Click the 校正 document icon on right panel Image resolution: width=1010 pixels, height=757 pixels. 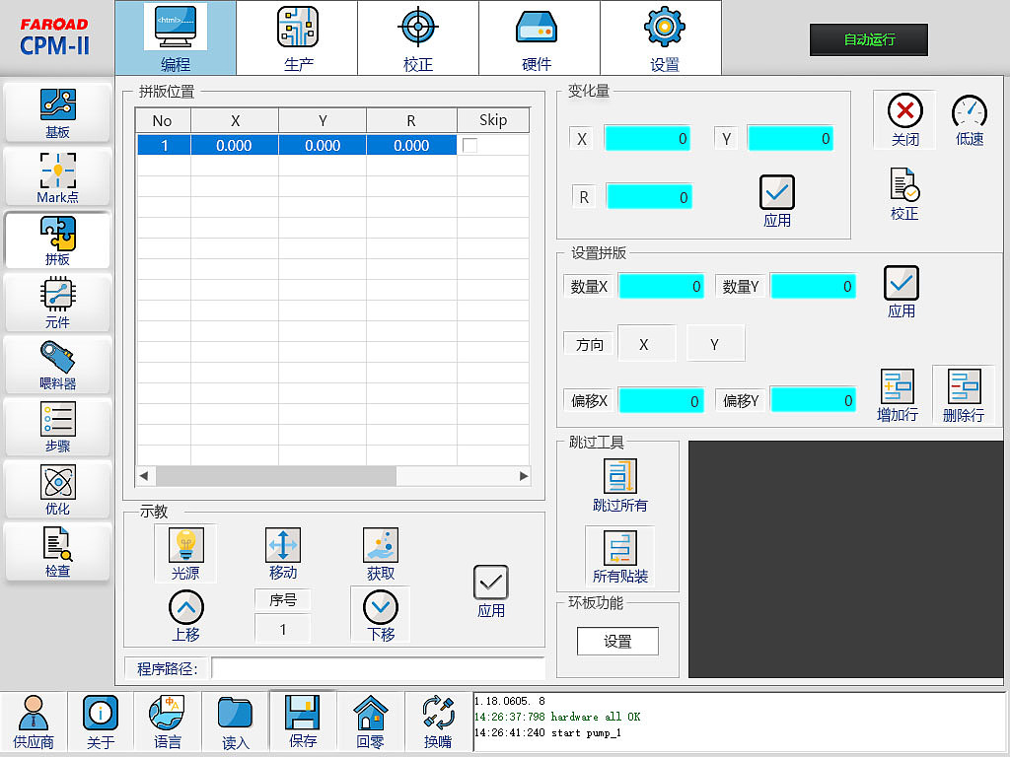pos(904,194)
